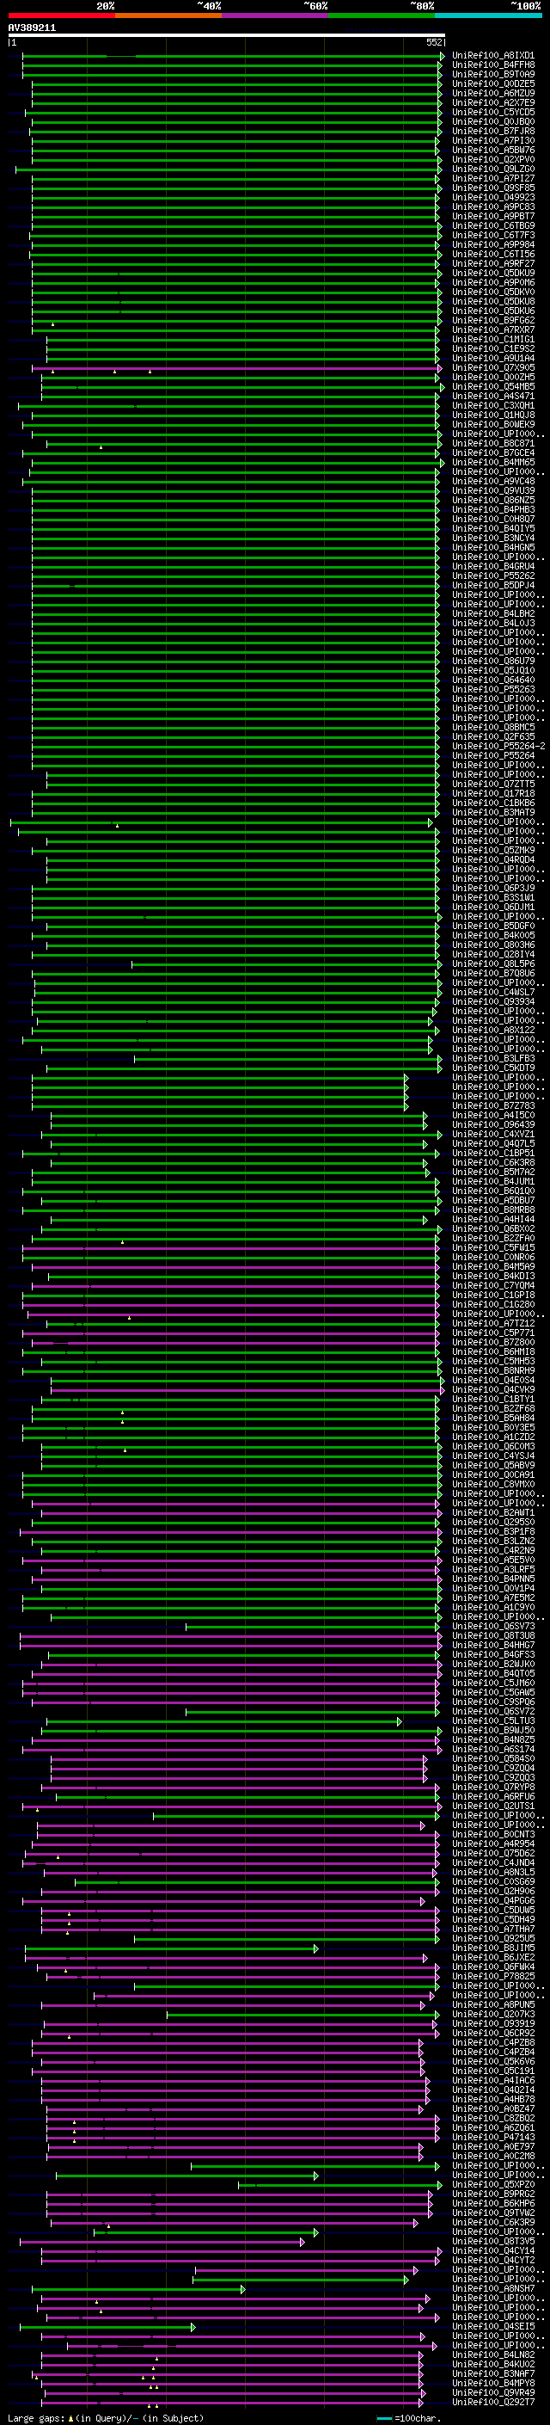
Task: Select label UniRef100_A9RF27
Action: pos(492,263)
